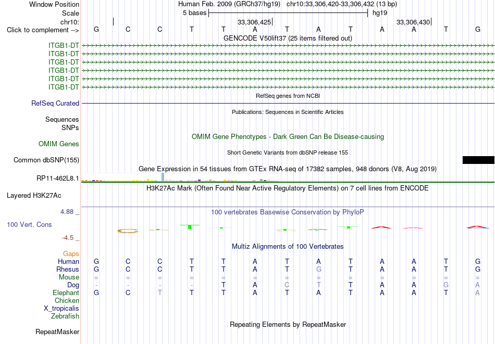
Task: Open the GENCODE V50lift37 track title
Action: coord(288,38)
